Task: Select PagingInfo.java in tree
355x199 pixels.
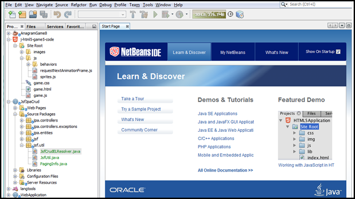Action: (x=53, y=164)
